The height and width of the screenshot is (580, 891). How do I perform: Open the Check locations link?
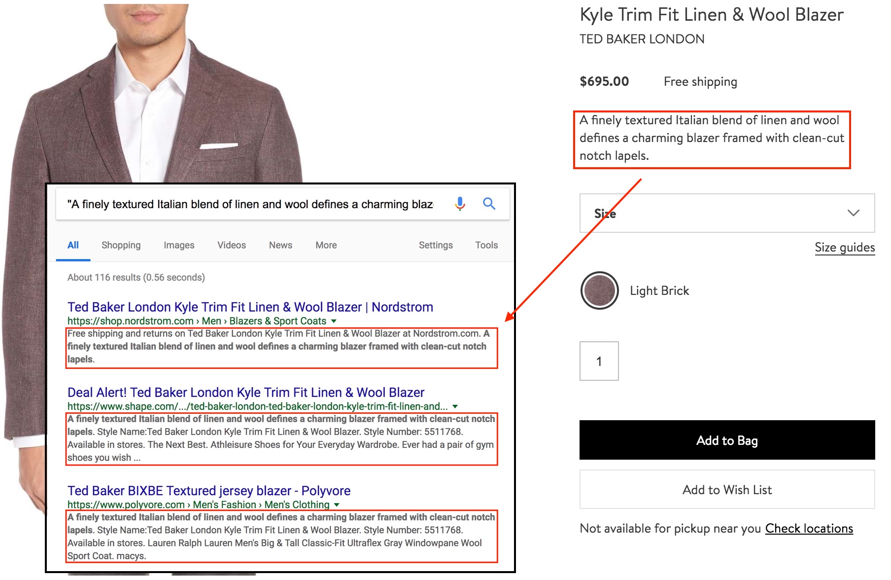tap(809, 529)
